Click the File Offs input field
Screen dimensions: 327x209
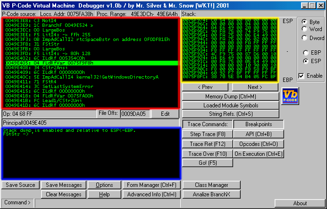coord(135,114)
